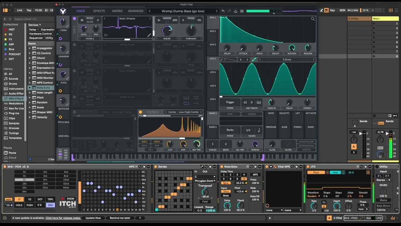
Task: Adjust Filter 2 CUT knob
Action: pyautogui.click(x=170, y=144)
